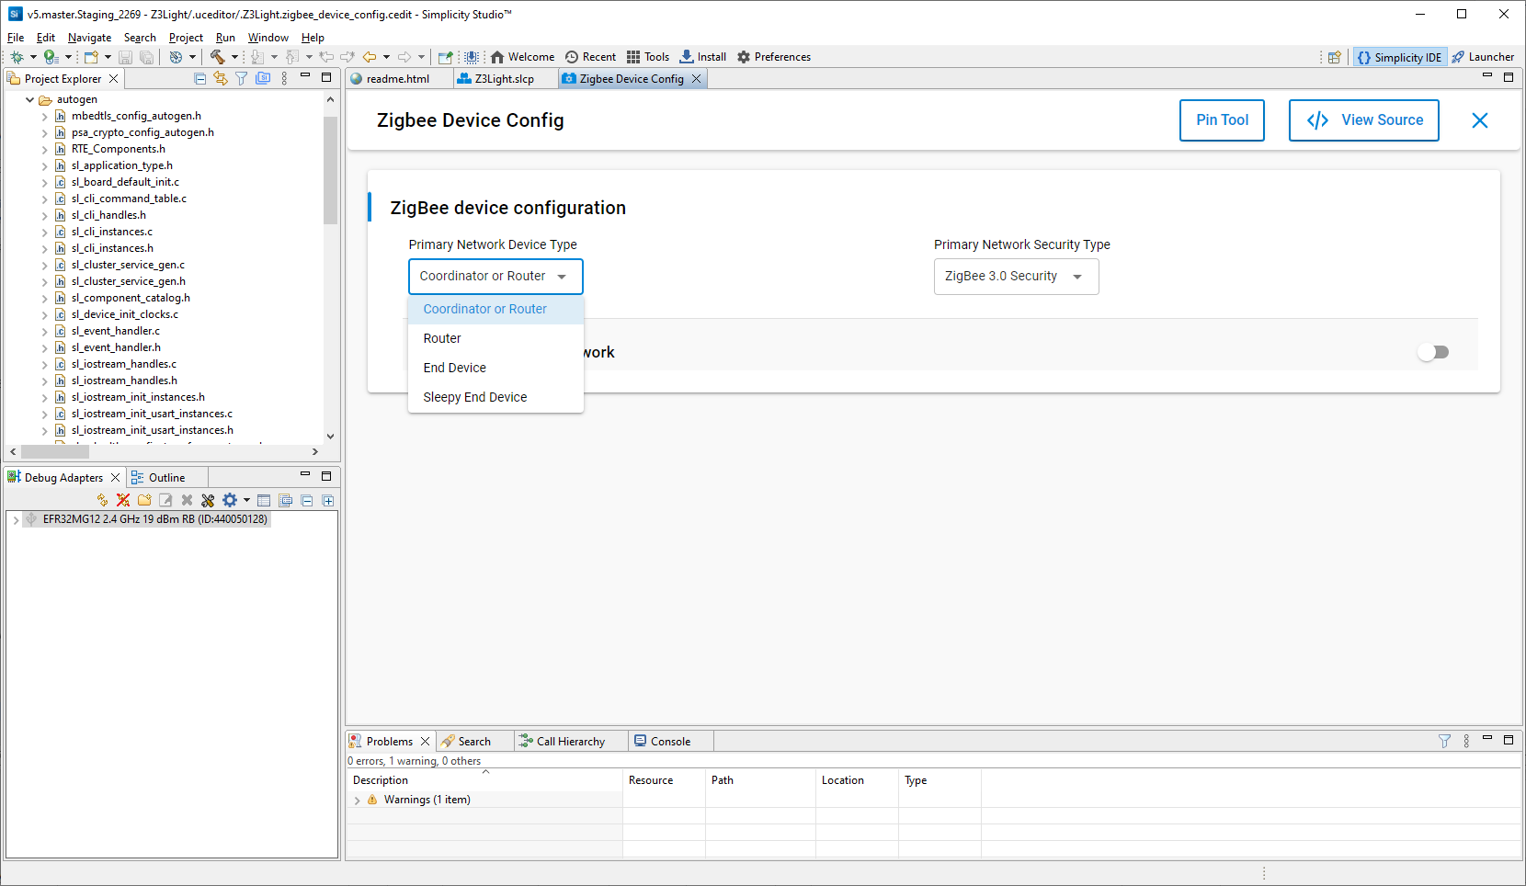Open Preferences gear in the toolbar
The height and width of the screenshot is (886, 1526).
tap(744, 57)
